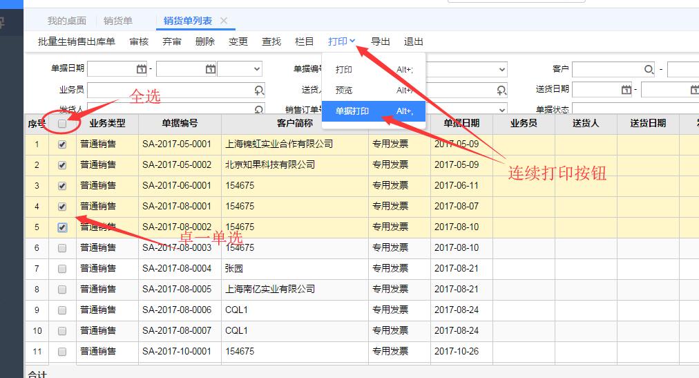Toggle the select-all checkbox in header
699x378 pixels.
pos(62,124)
